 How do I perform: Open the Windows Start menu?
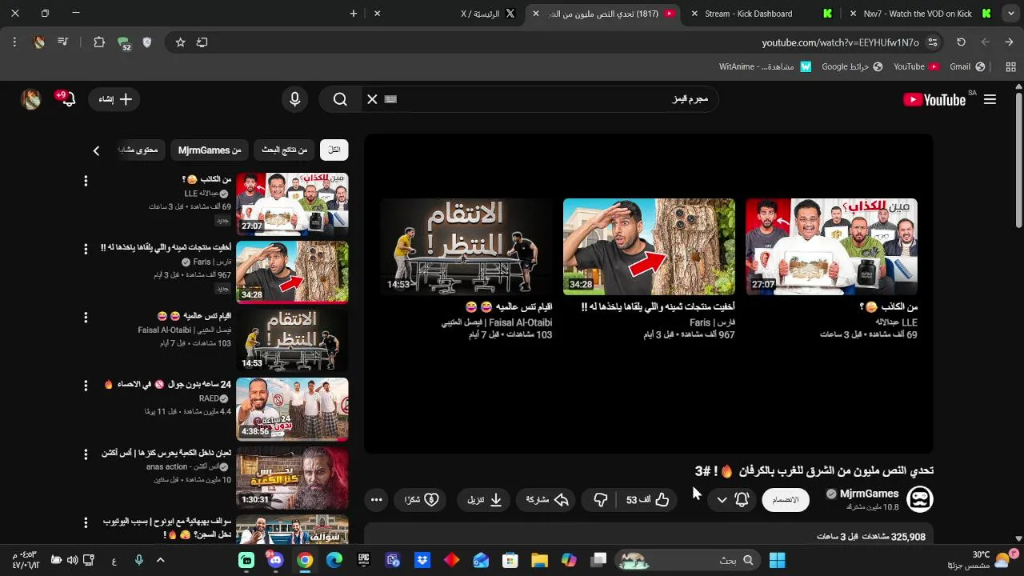click(777, 560)
